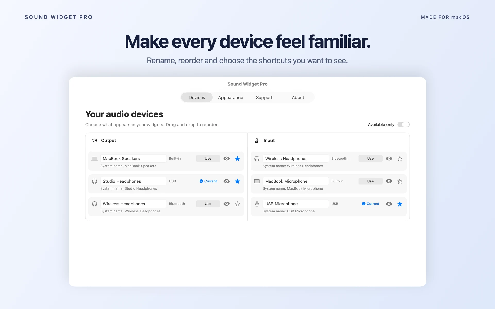
Task: Click the 'Your audio devices' heading
Action: 124,114
